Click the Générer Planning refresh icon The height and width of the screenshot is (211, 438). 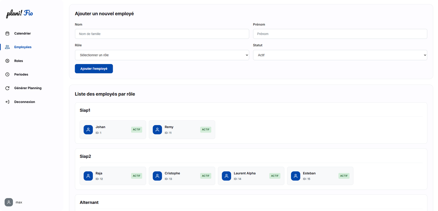pos(7,88)
